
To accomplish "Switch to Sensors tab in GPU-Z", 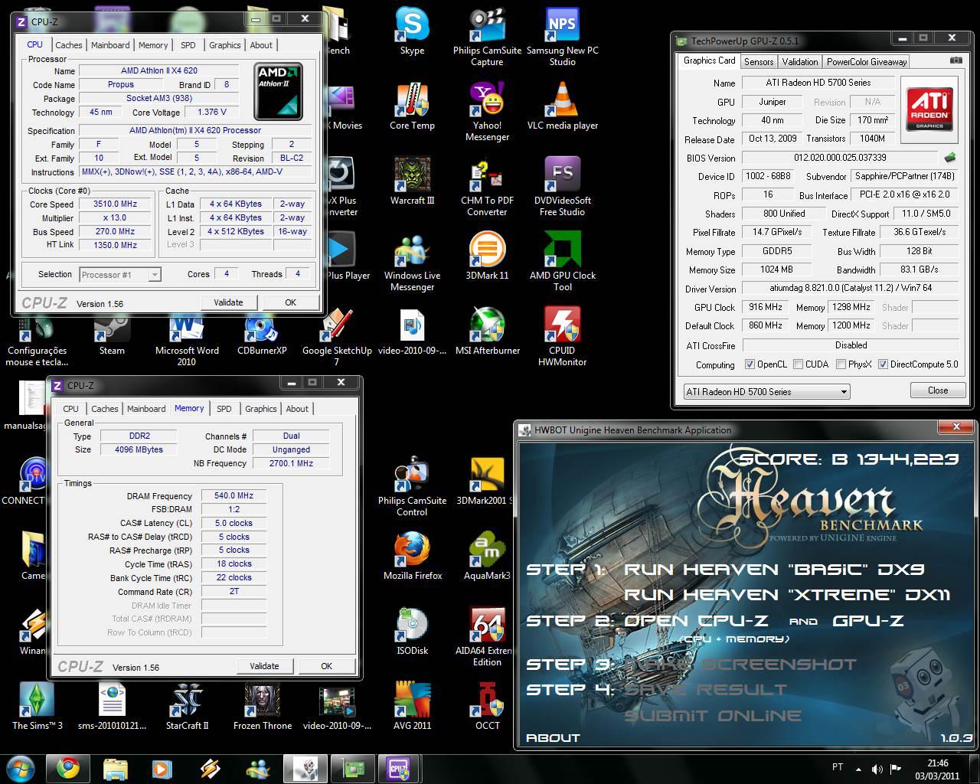I will tap(759, 62).
